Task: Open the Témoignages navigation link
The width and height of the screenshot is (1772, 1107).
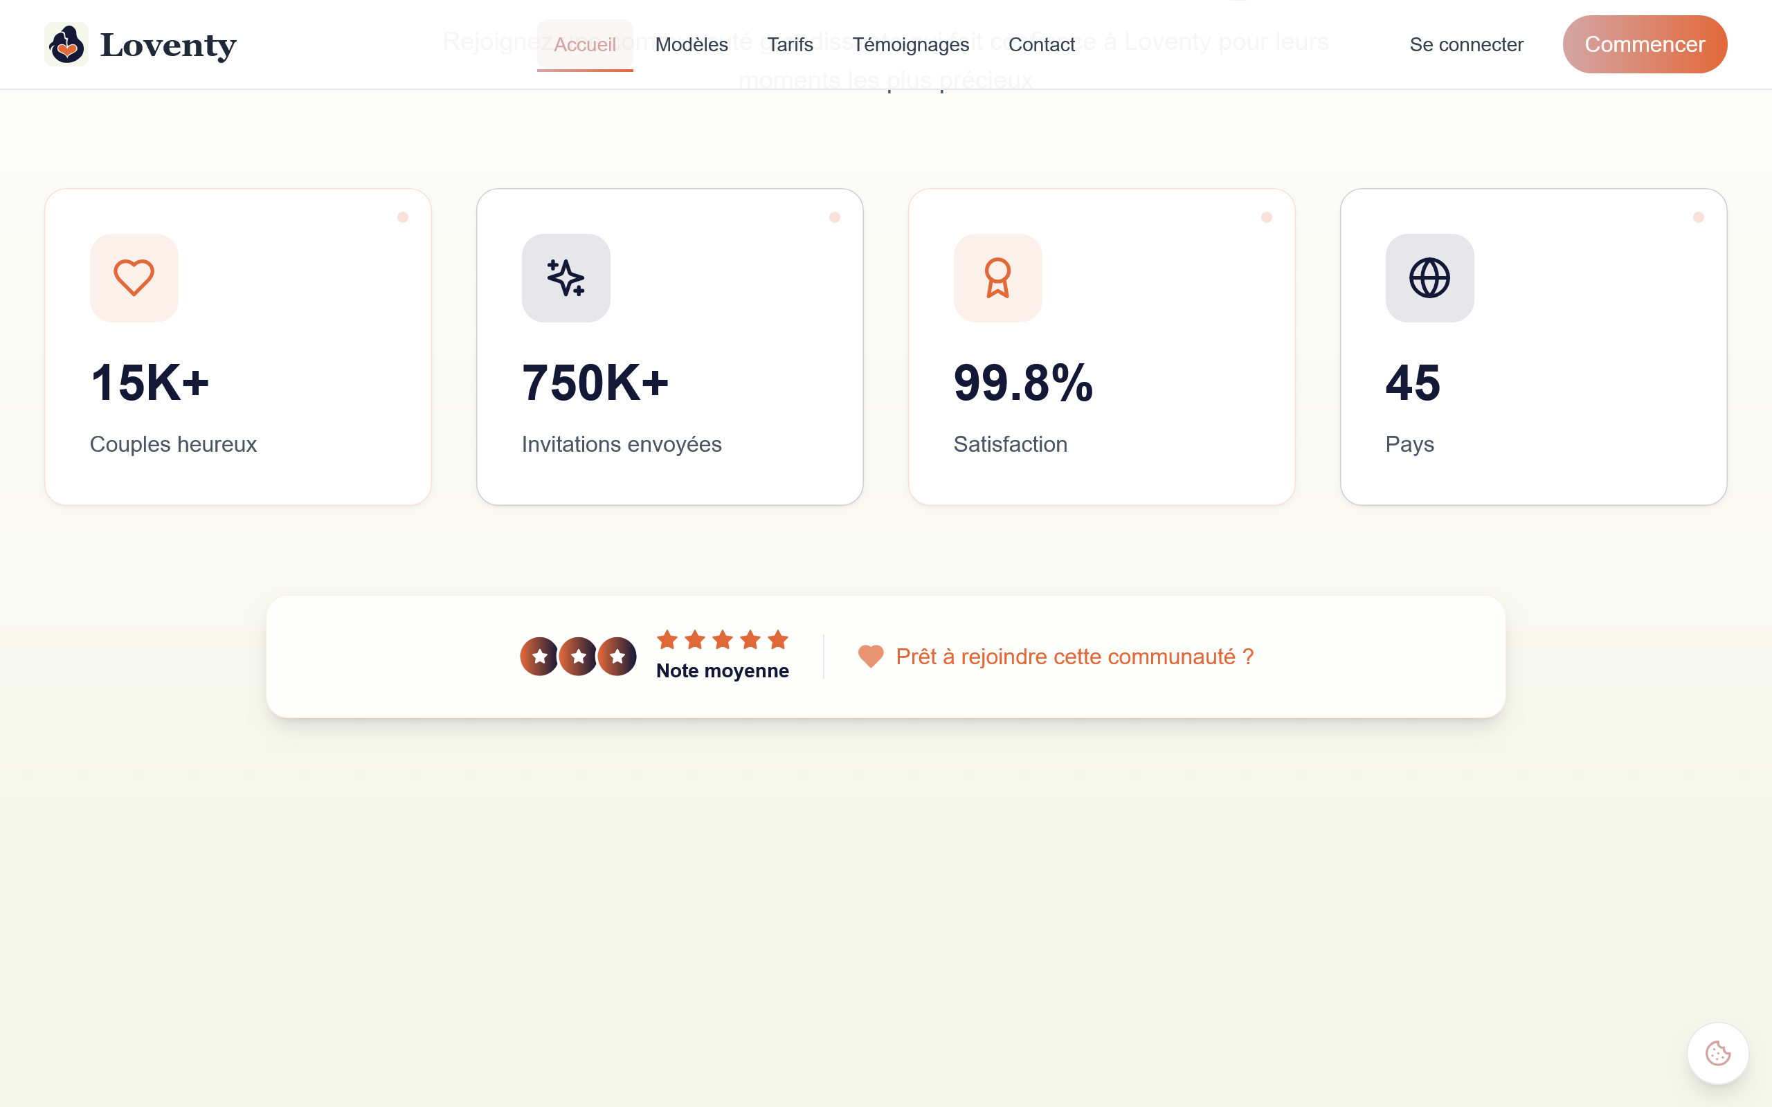Action: (910, 45)
